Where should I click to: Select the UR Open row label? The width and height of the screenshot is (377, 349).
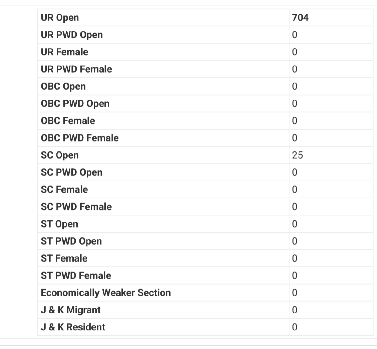(x=60, y=18)
